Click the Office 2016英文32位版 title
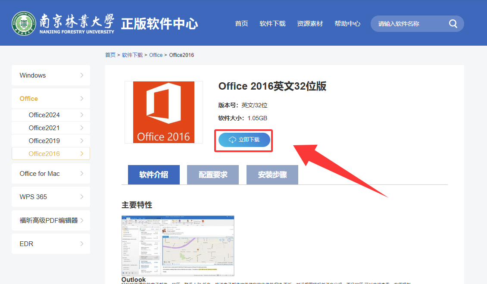 tap(272, 86)
